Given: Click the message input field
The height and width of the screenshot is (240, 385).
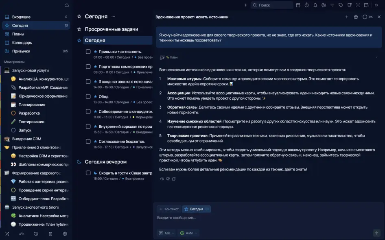Looking at the screenshot, I should [x=265, y=218].
